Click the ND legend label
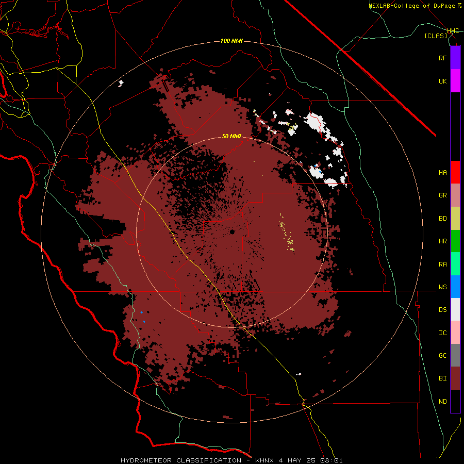The width and height of the screenshot is (464, 464). (442, 402)
